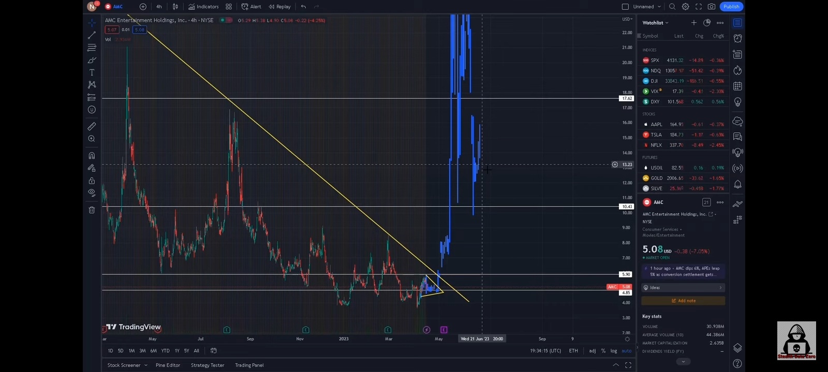Screen dimensions: 828x372
Task: Toggle stay in drawing mode
Action: point(92,168)
